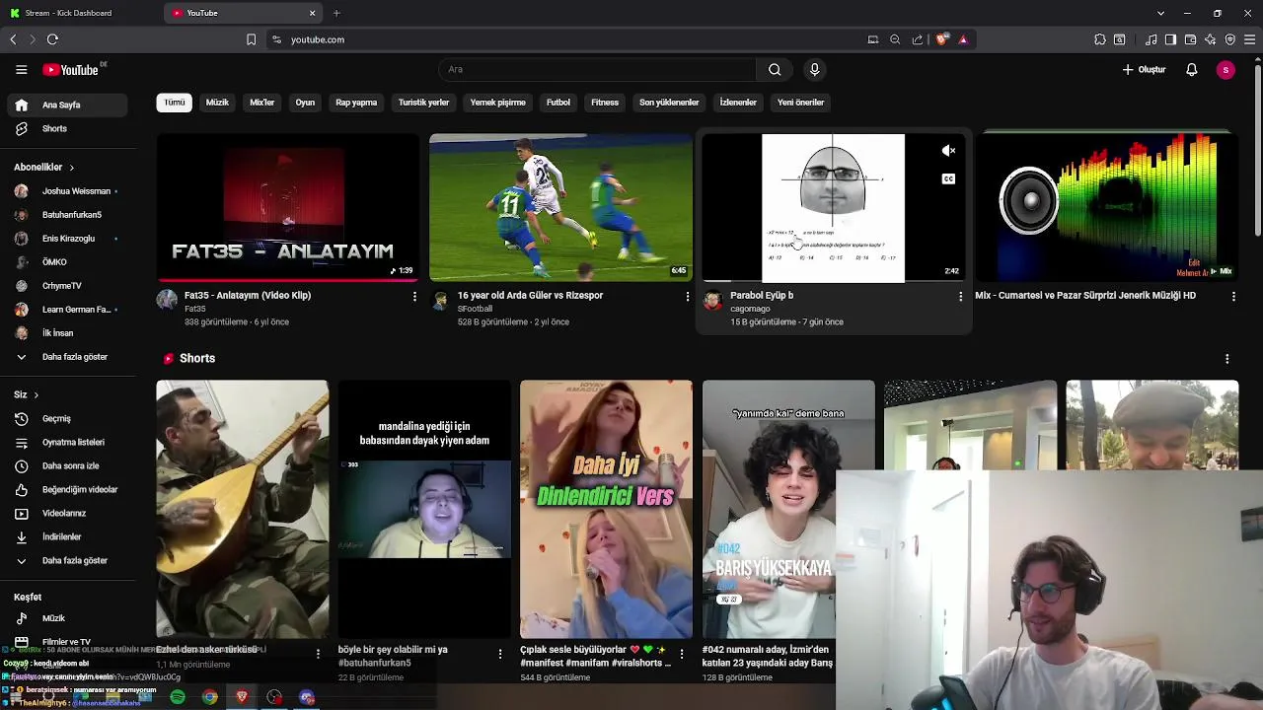
Task: Reload the page in the browser
Action: (52, 39)
